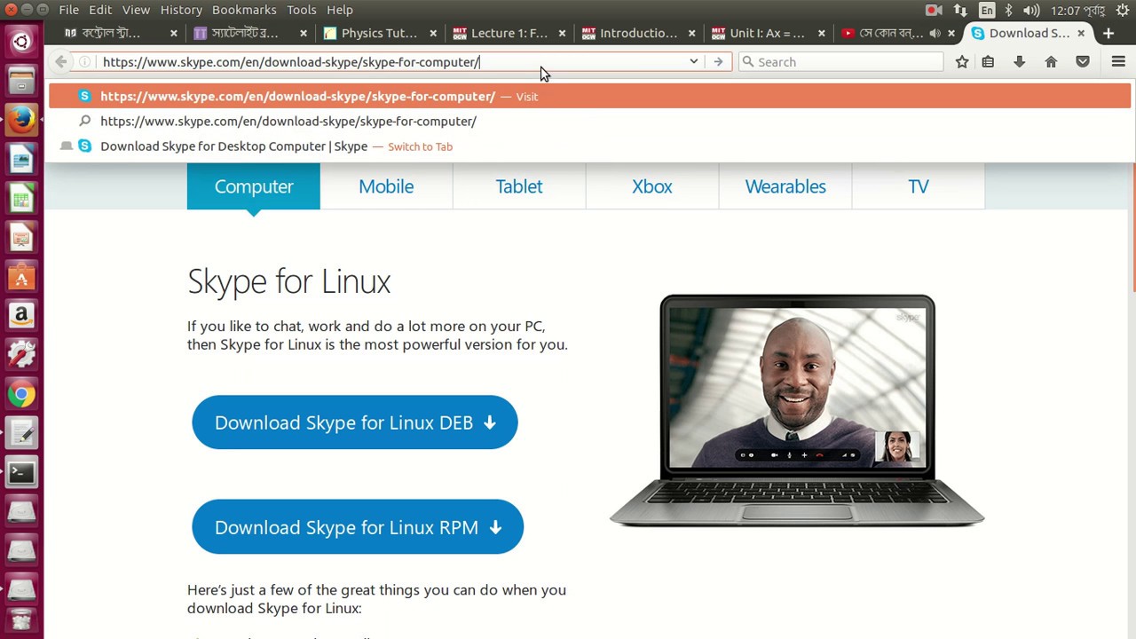Open Bluetooth indicator menu

coord(1008,10)
